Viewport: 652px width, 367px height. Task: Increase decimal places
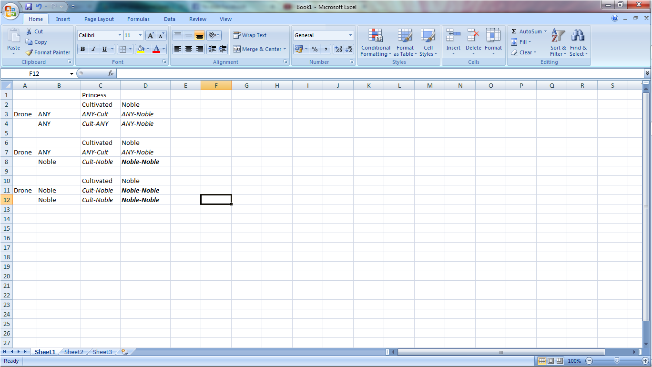pyautogui.click(x=338, y=49)
